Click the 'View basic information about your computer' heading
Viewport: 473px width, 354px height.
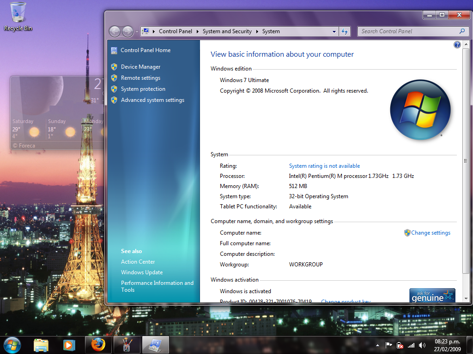tap(282, 54)
